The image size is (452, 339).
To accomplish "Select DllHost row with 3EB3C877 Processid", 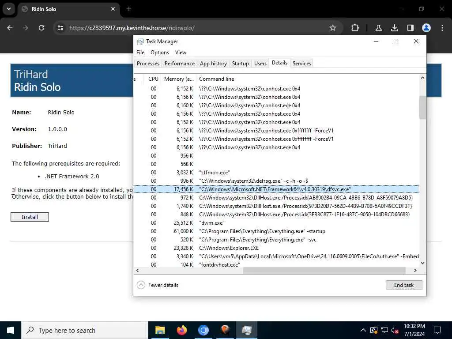I will 276,215.
